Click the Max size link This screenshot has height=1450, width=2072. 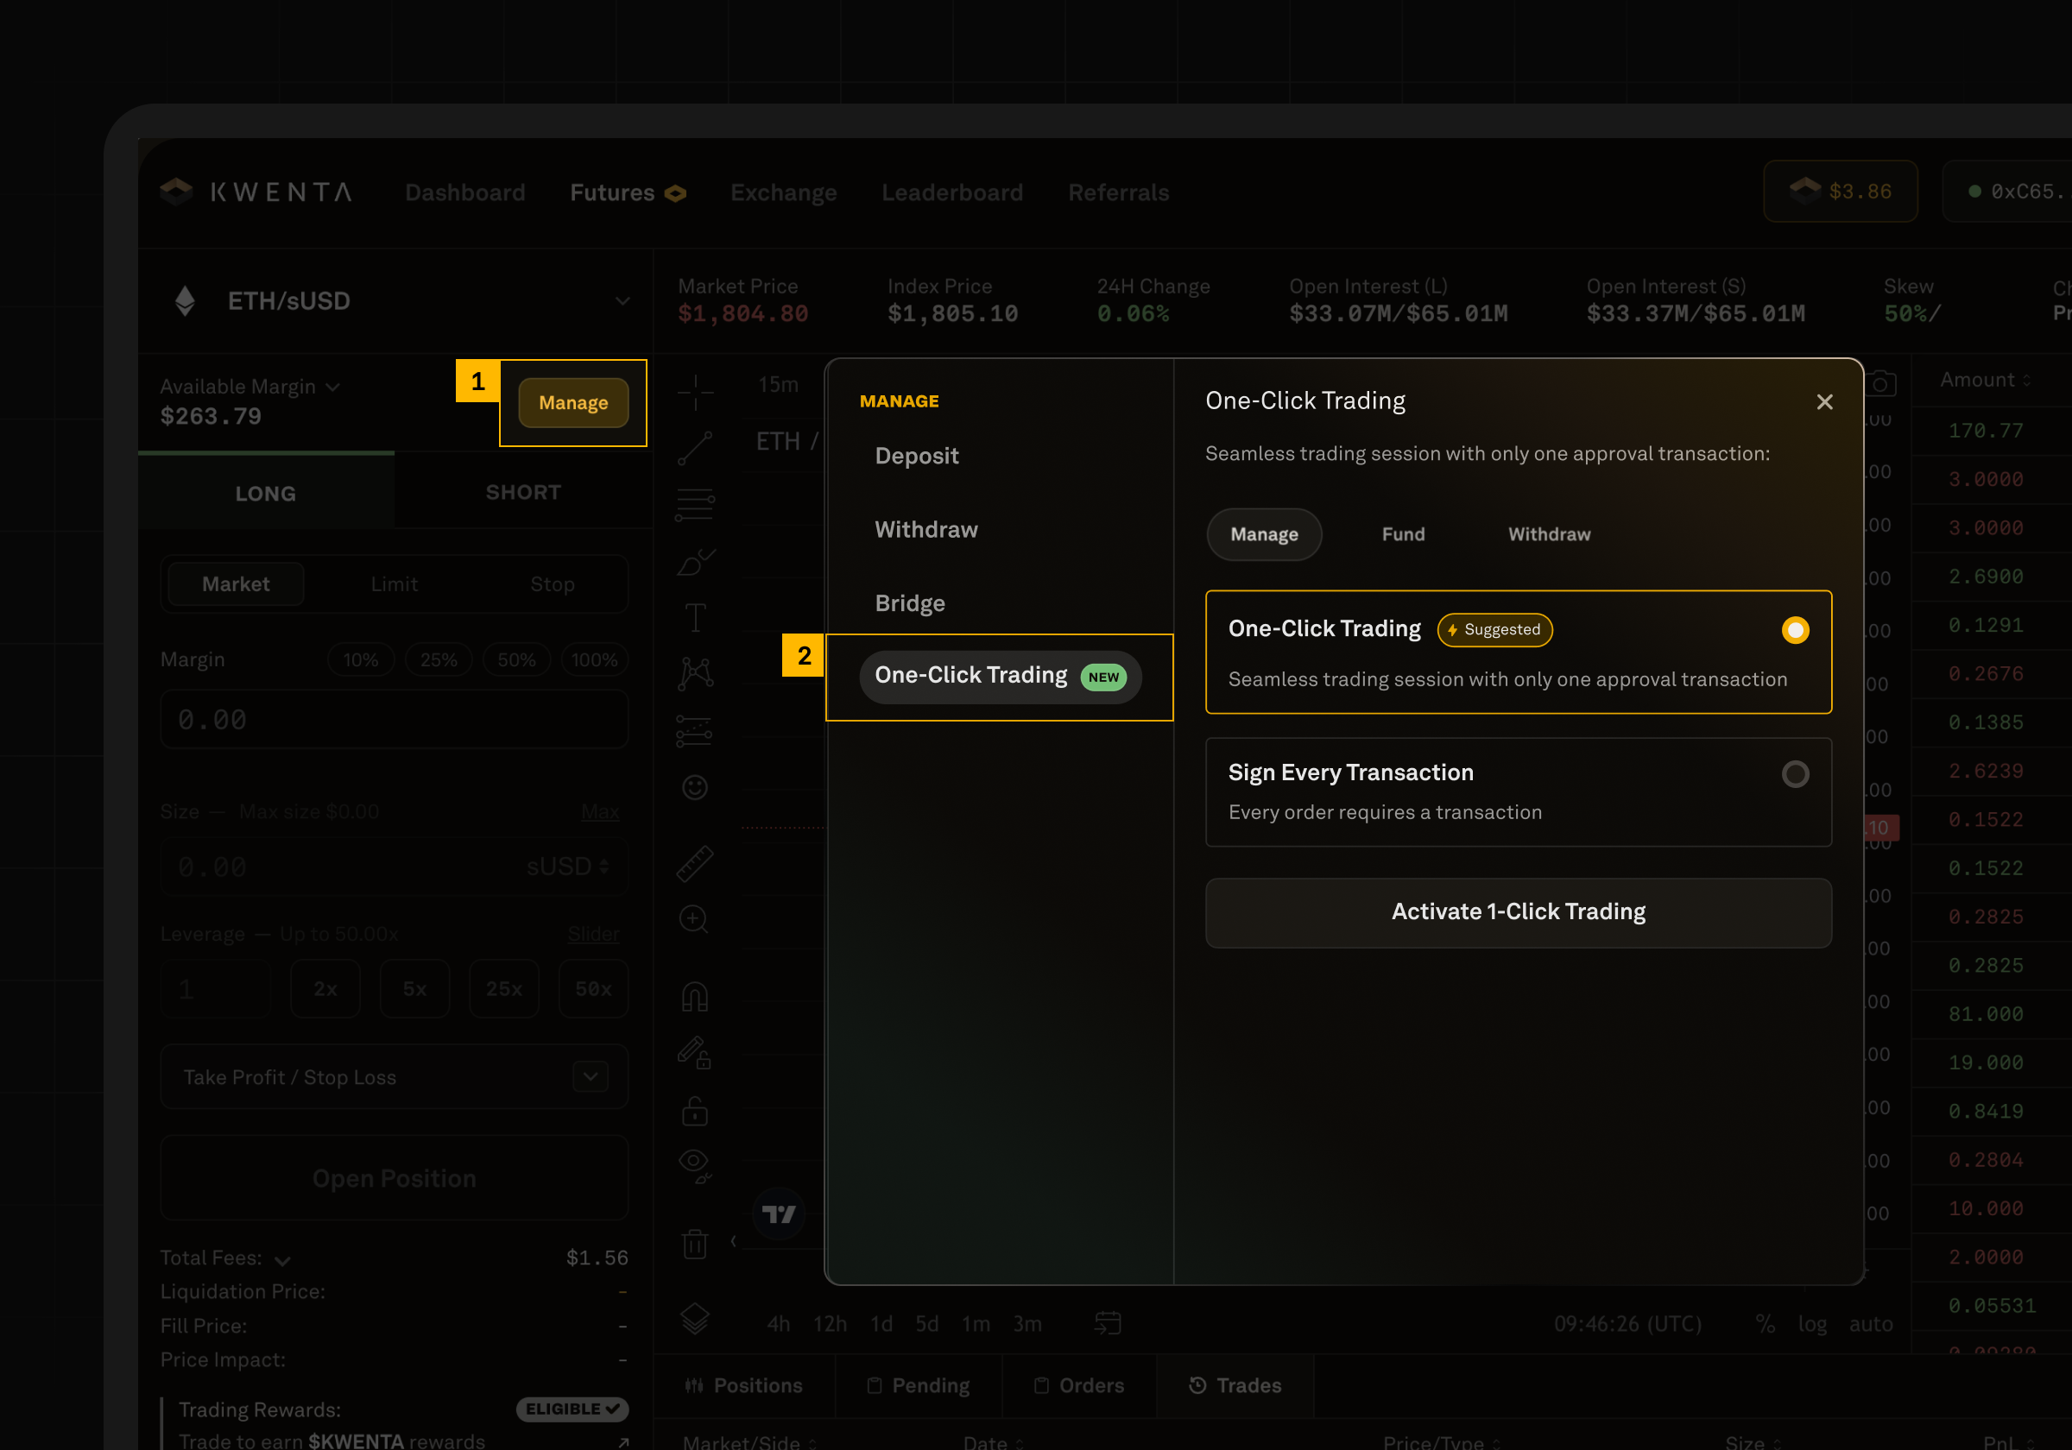599,811
